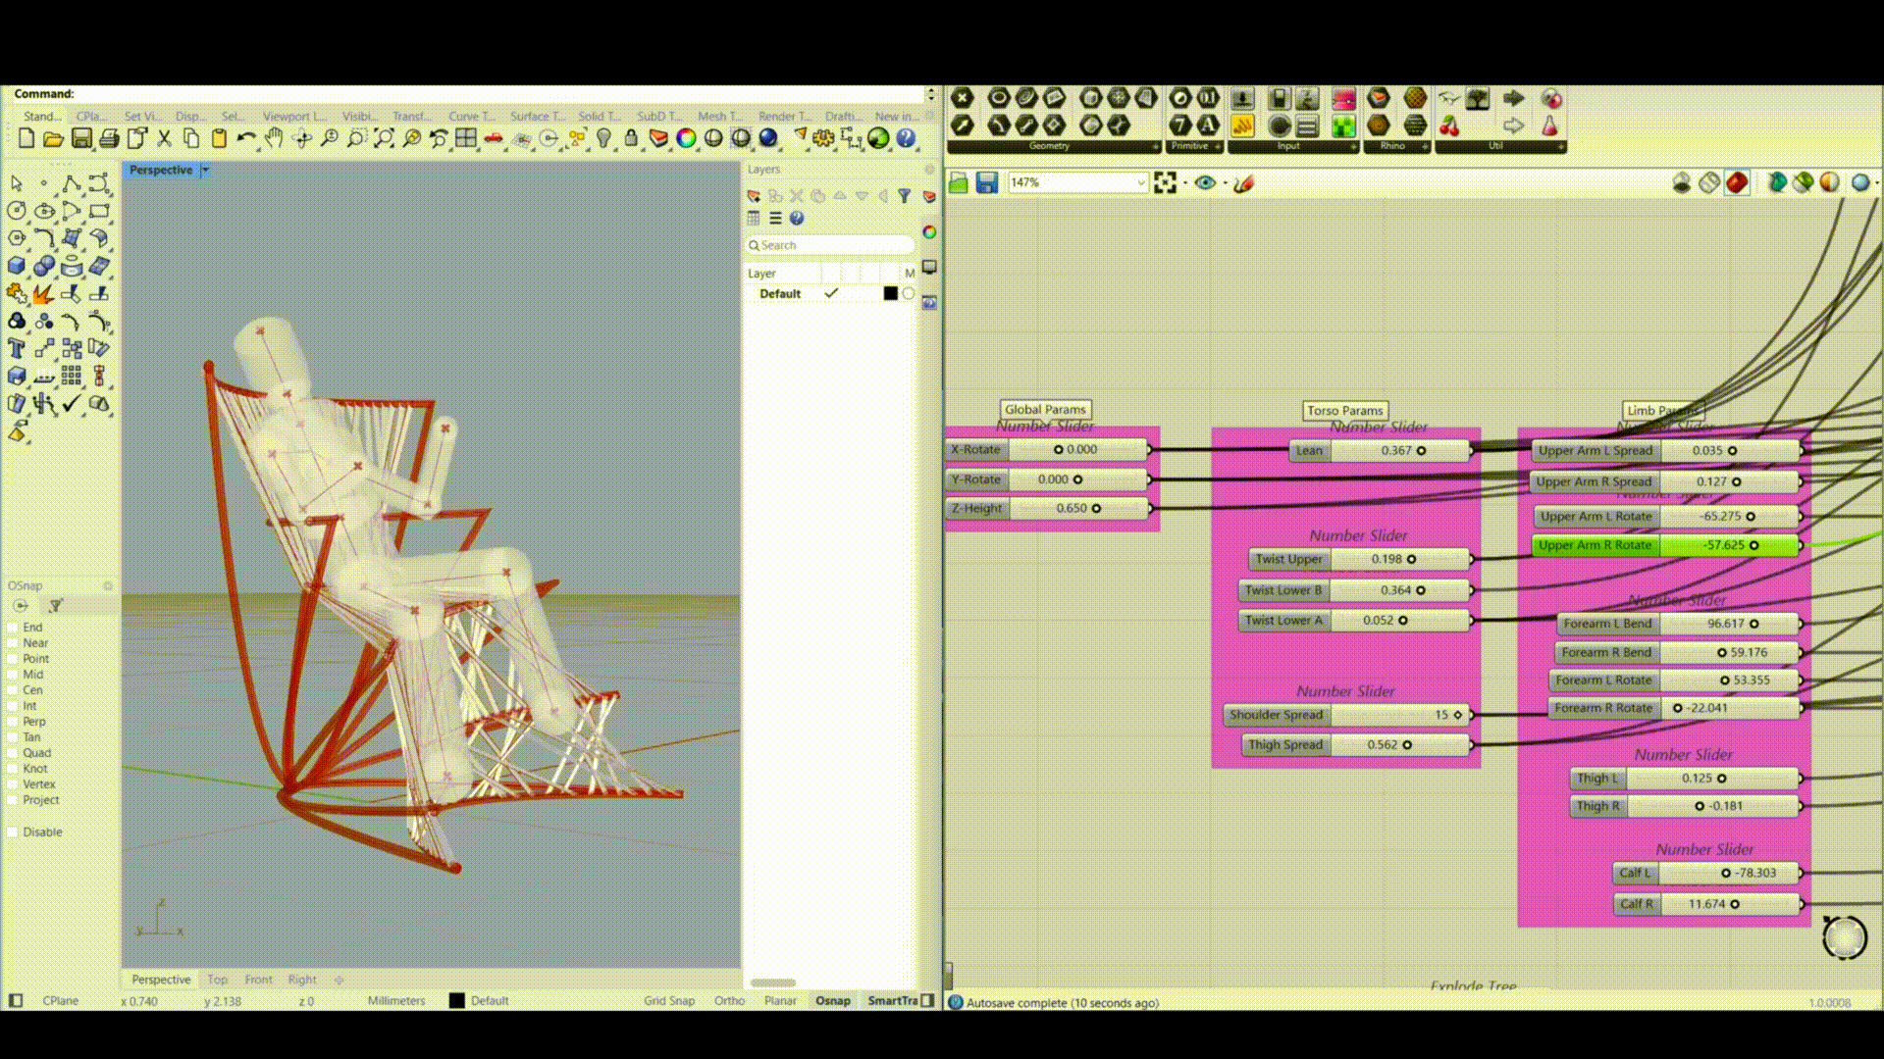Save Grasshopper file with the blue floppy icon
The height and width of the screenshot is (1059, 1884).
(987, 182)
